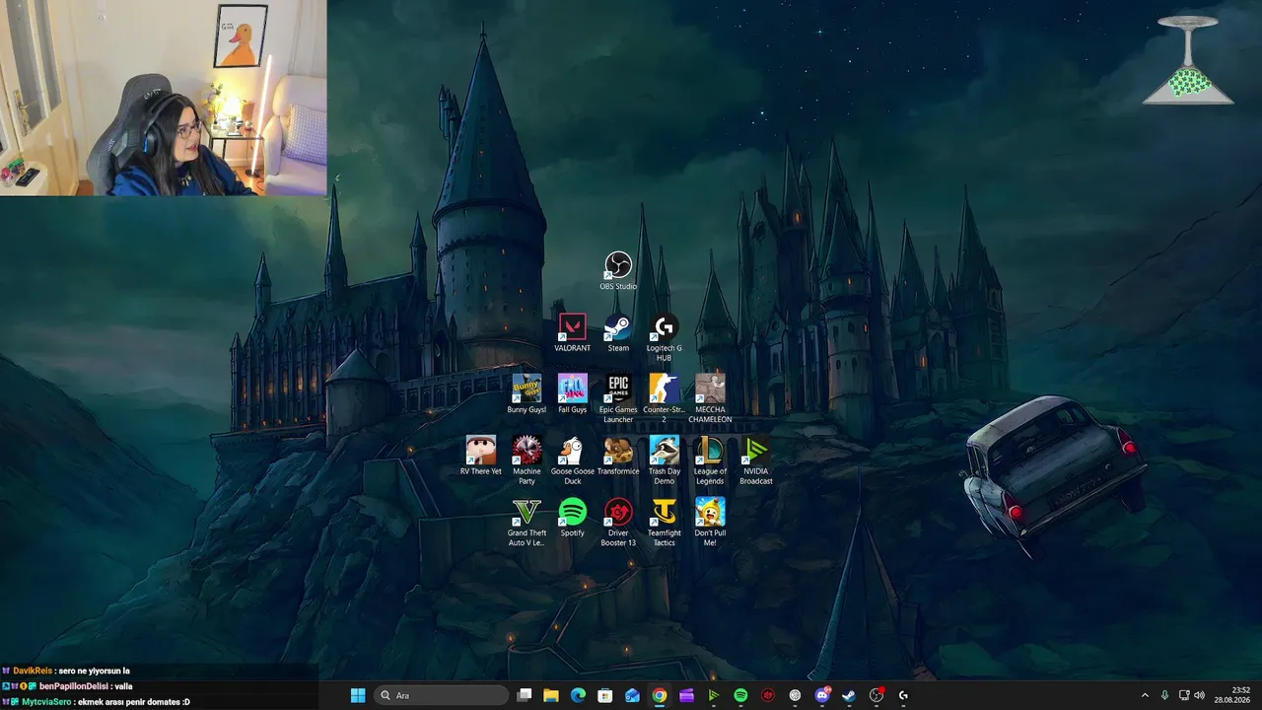
Task: Open the OBS Studio desktop shortcut
Action: coord(618,271)
